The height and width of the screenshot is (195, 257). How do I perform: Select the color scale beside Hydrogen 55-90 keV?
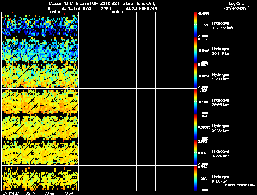point(196,76)
